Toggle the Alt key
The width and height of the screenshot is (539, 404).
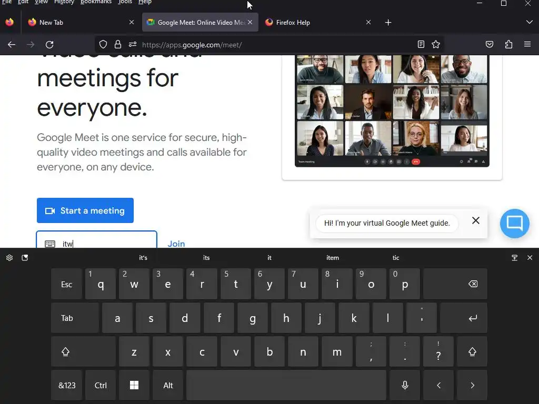point(168,386)
